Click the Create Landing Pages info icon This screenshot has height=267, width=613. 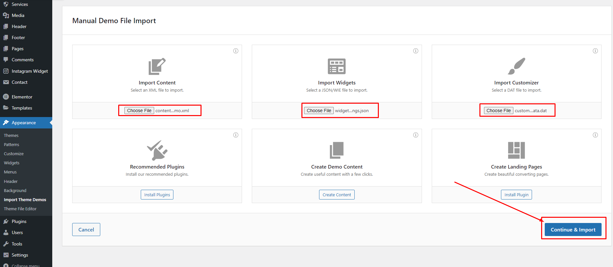pos(595,135)
